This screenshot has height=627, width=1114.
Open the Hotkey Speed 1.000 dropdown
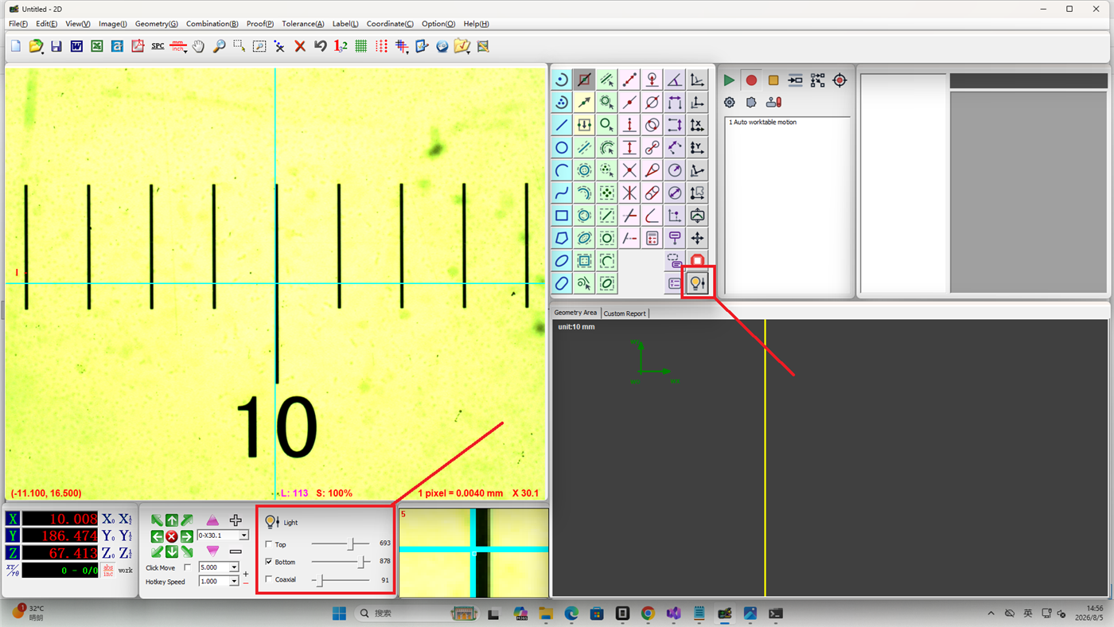[234, 582]
